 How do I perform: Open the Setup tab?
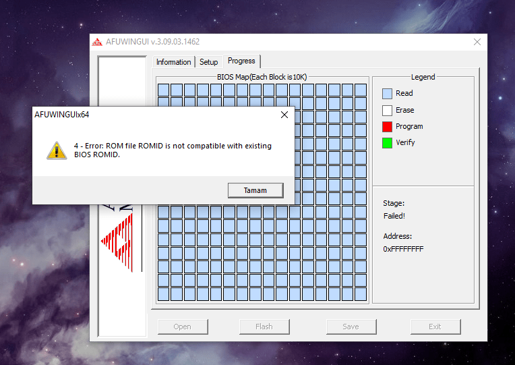[x=208, y=62]
